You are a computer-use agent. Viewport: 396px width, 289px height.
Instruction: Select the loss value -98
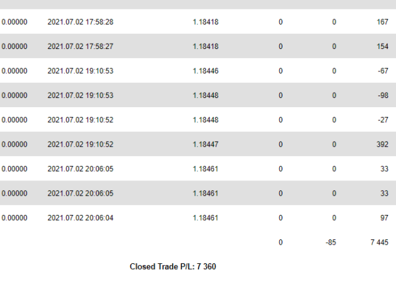tap(383, 95)
